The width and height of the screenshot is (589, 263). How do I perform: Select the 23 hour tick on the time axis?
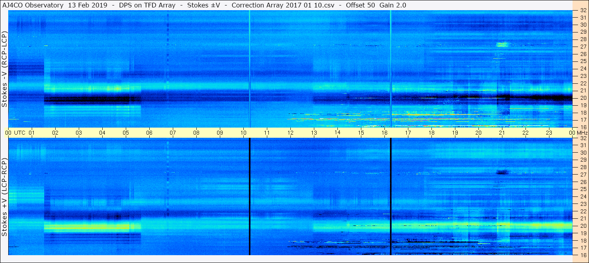(x=549, y=133)
